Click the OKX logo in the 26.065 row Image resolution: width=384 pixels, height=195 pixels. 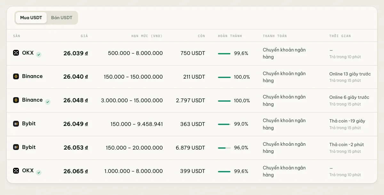[x=16, y=171]
